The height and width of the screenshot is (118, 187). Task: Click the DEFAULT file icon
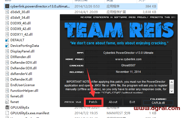(7, 40)
